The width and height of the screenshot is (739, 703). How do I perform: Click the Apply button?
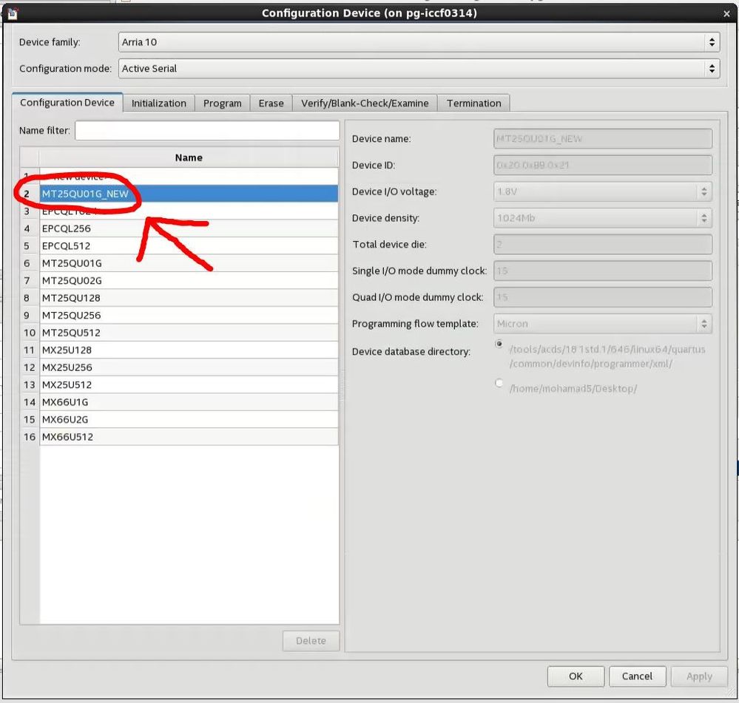[699, 676]
